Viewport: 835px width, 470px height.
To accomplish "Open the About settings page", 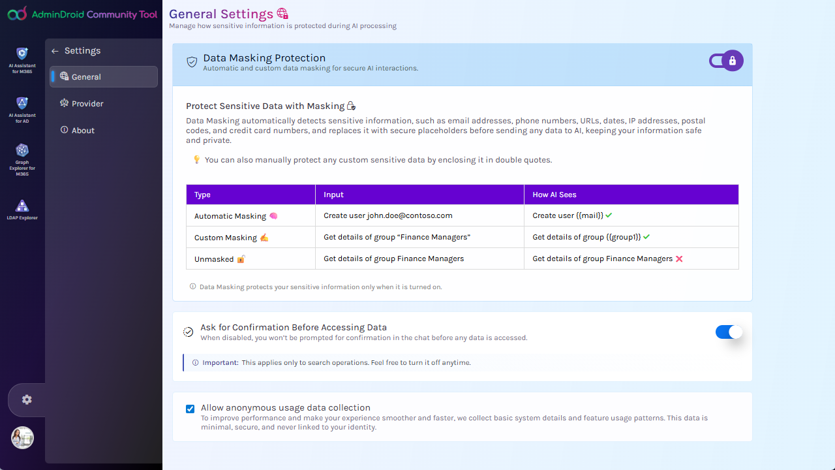I will pos(83,130).
